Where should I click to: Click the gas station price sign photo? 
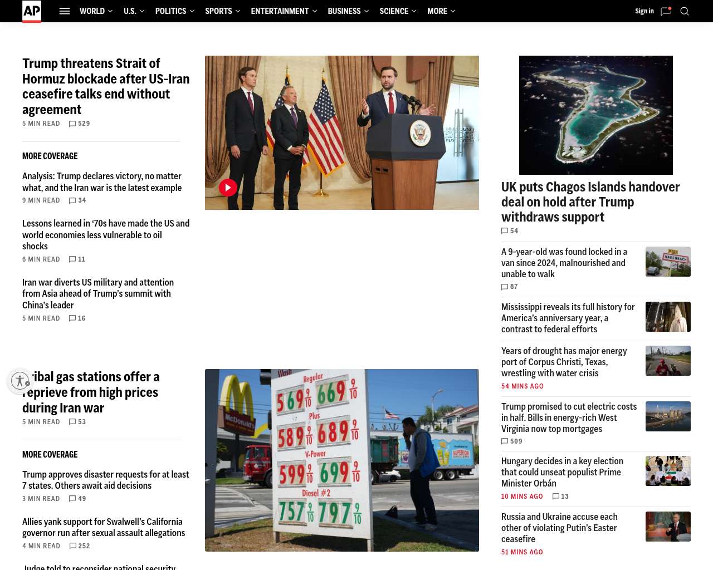342,460
